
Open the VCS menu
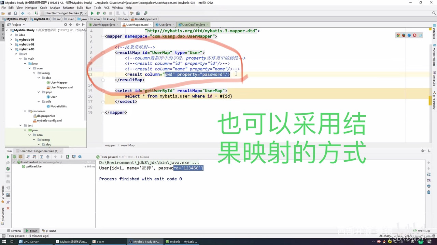point(107,7)
